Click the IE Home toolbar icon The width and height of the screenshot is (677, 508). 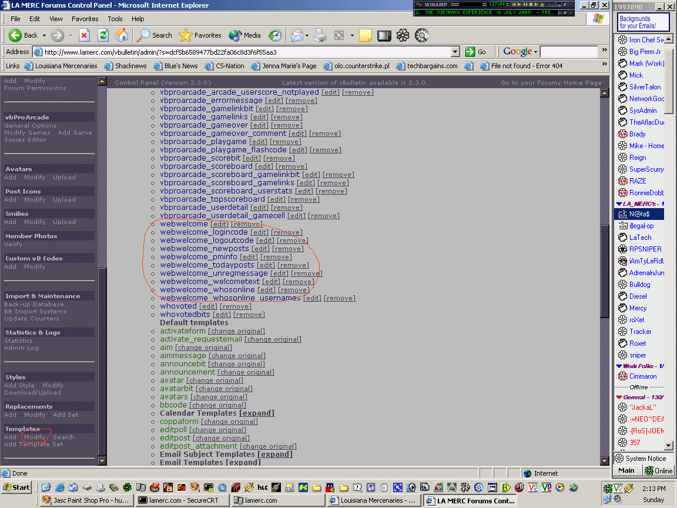point(122,35)
